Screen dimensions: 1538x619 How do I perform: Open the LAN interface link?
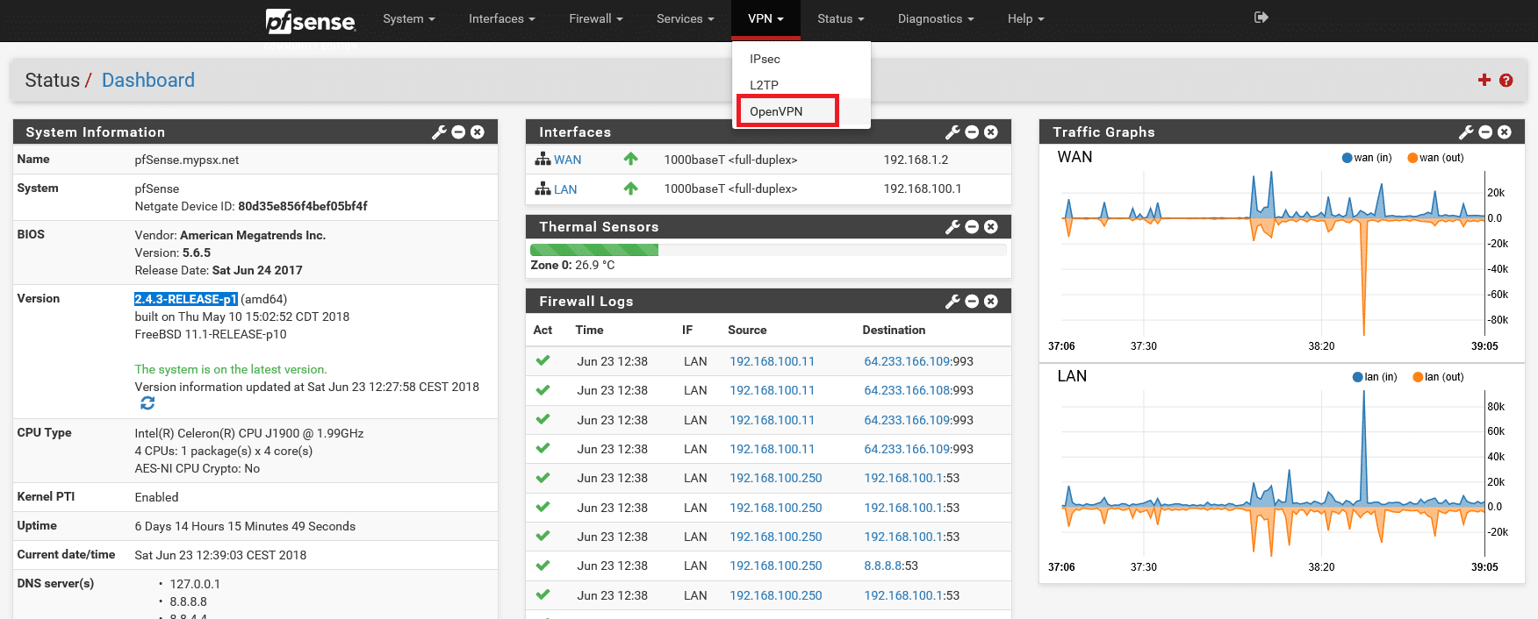(x=565, y=189)
